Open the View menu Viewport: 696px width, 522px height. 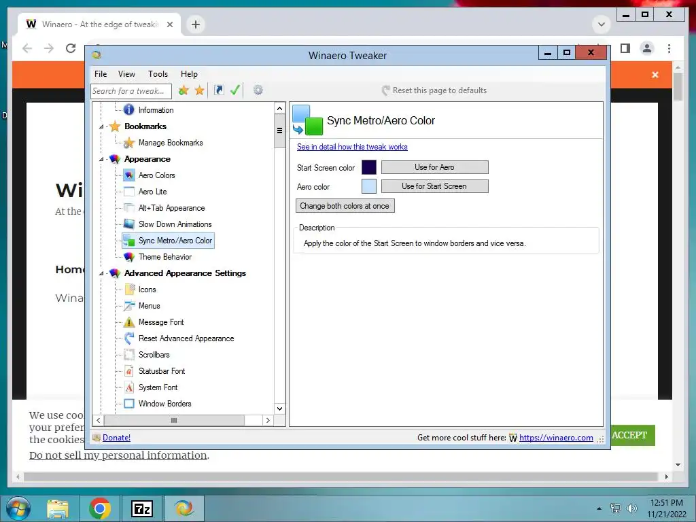(126, 74)
